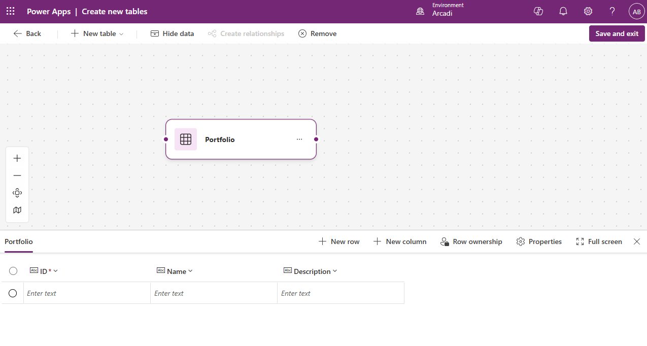Add a New row
This screenshot has width=647, height=346.
[x=339, y=242]
